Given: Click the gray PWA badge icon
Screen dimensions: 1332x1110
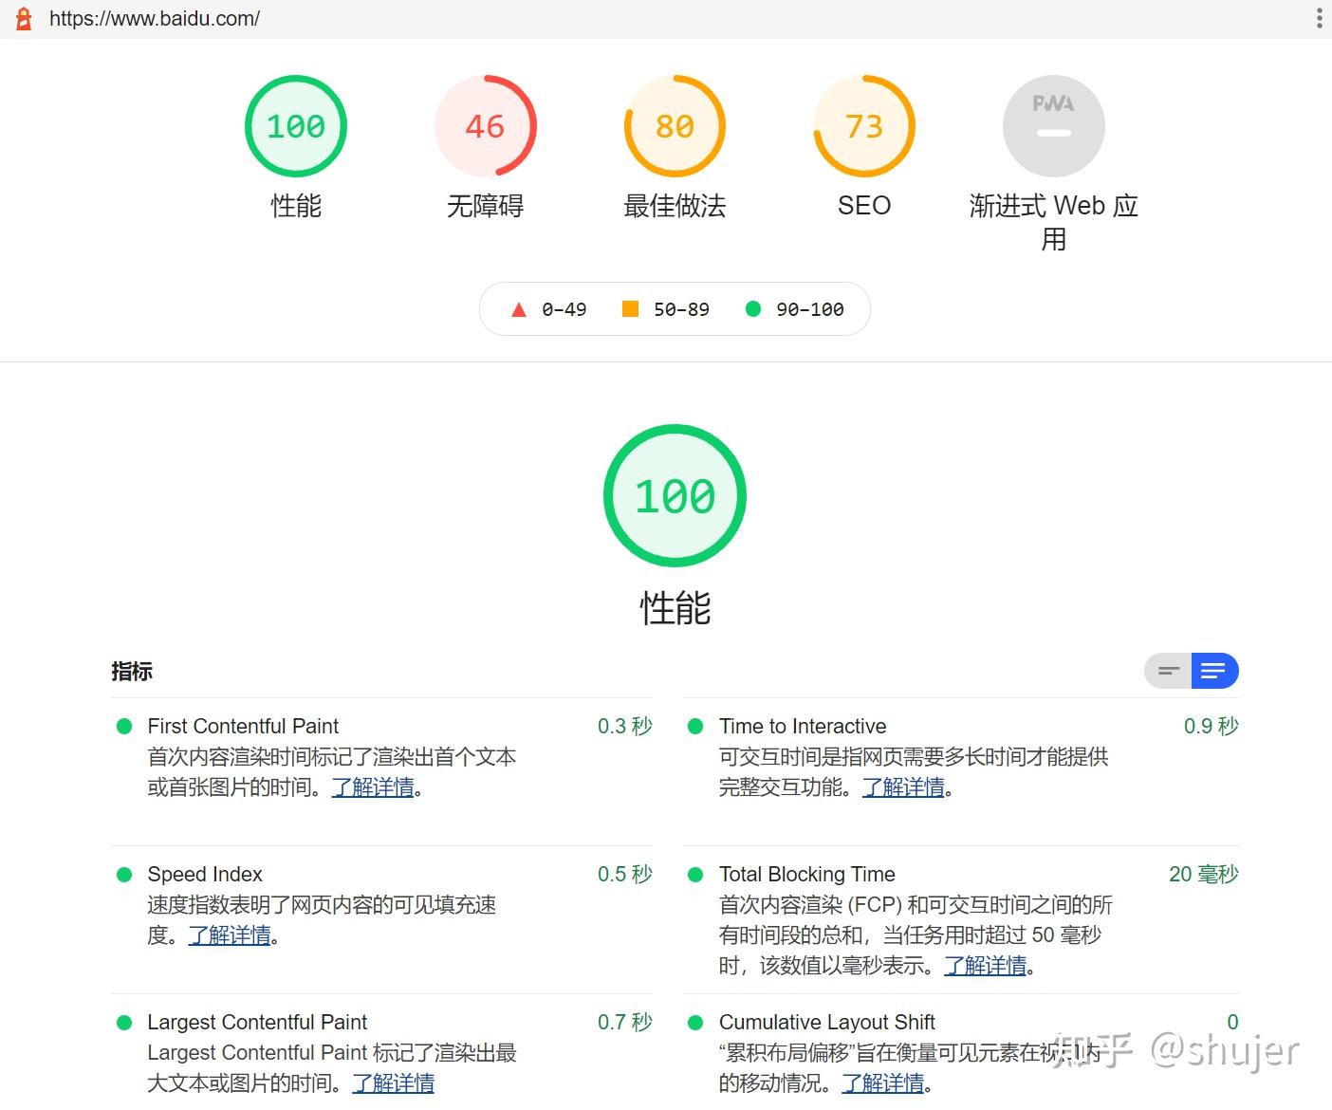Looking at the screenshot, I should [1053, 125].
